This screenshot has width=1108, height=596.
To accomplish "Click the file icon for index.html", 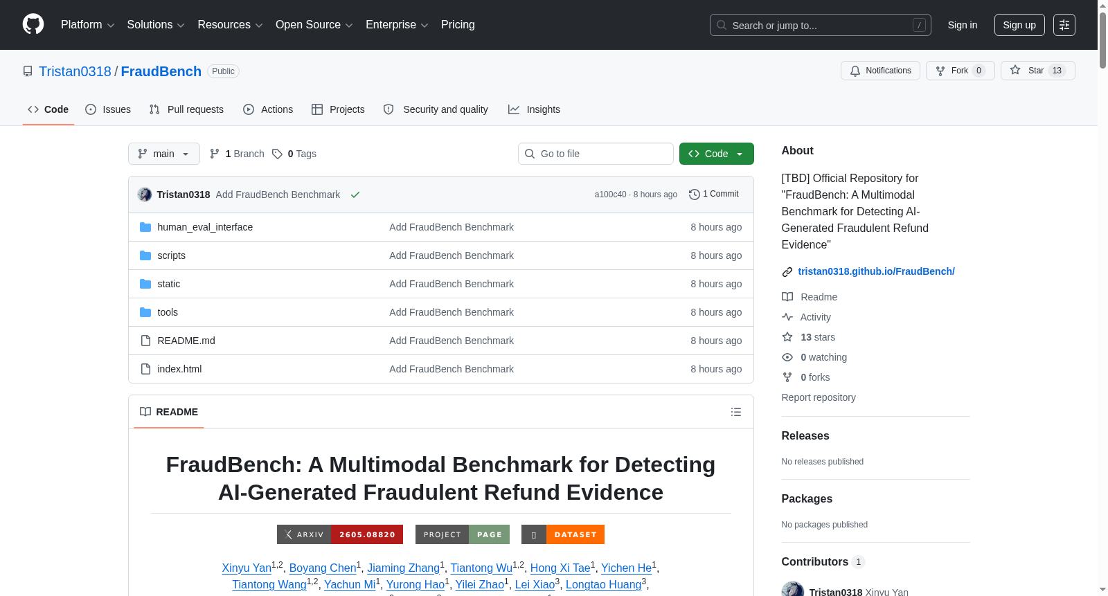I will coord(145,369).
